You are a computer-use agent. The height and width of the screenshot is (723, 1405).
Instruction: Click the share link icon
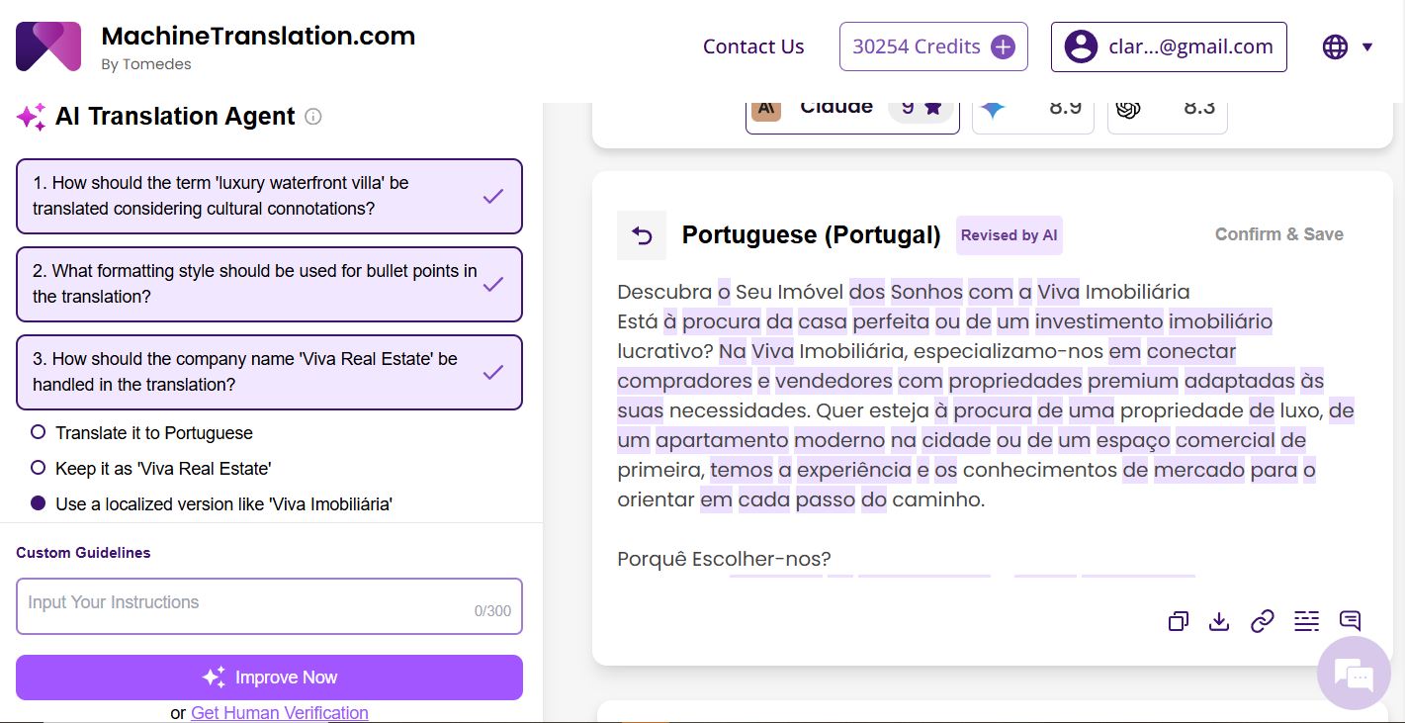1262,621
